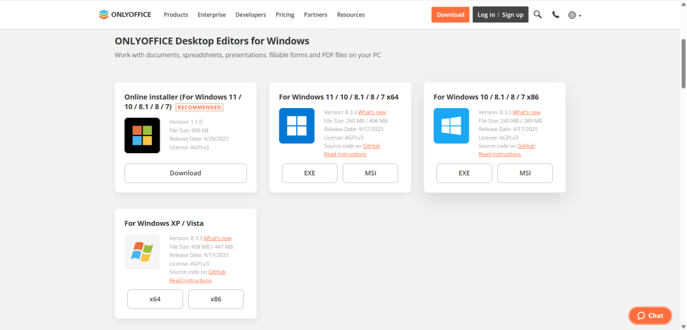This screenshot has width=687, height=330.
Task: Click Log in
Action: point(486,15)
